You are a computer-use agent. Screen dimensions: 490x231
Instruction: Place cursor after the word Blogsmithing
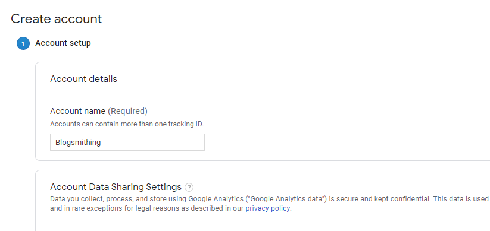(x=101, y=143)
